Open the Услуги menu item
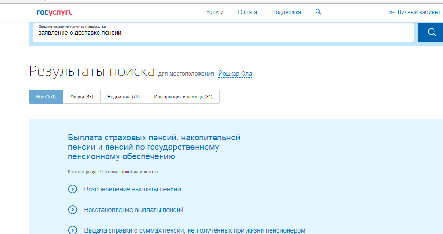Viewport: 443px width, 234px height. tap(215, 12)
